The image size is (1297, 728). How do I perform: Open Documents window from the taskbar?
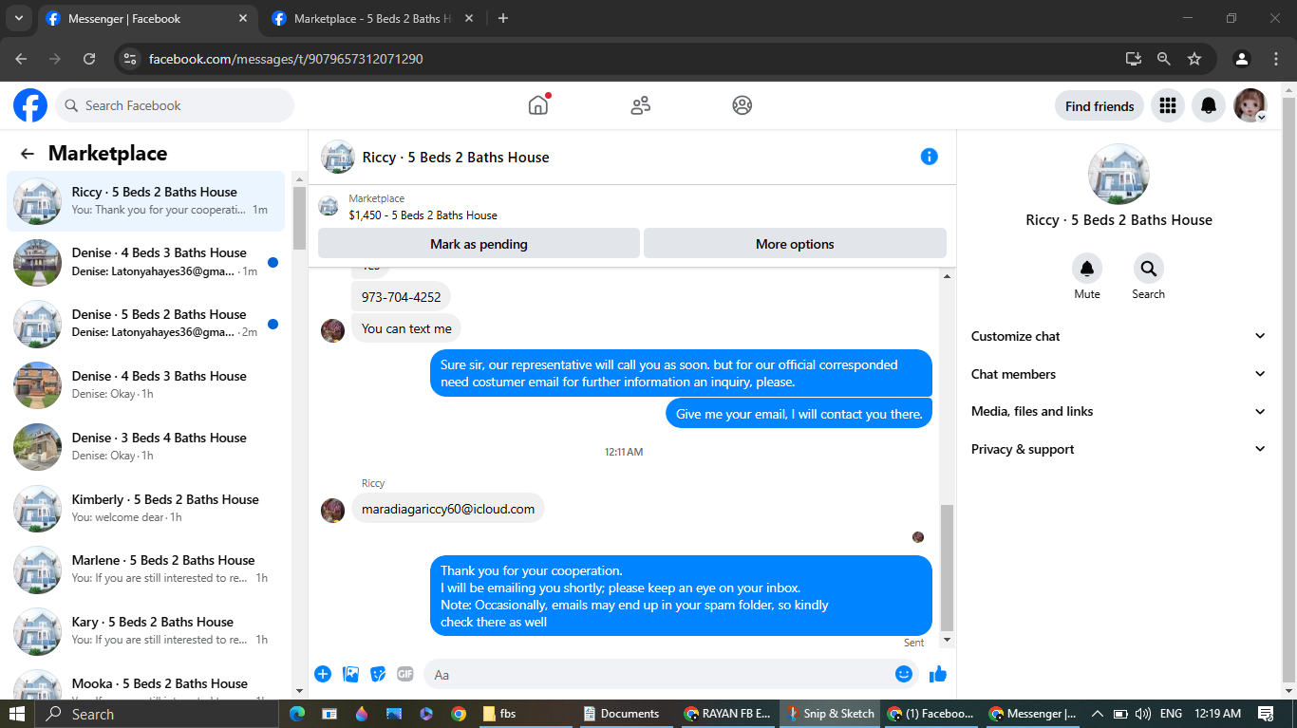coord(624,714)
